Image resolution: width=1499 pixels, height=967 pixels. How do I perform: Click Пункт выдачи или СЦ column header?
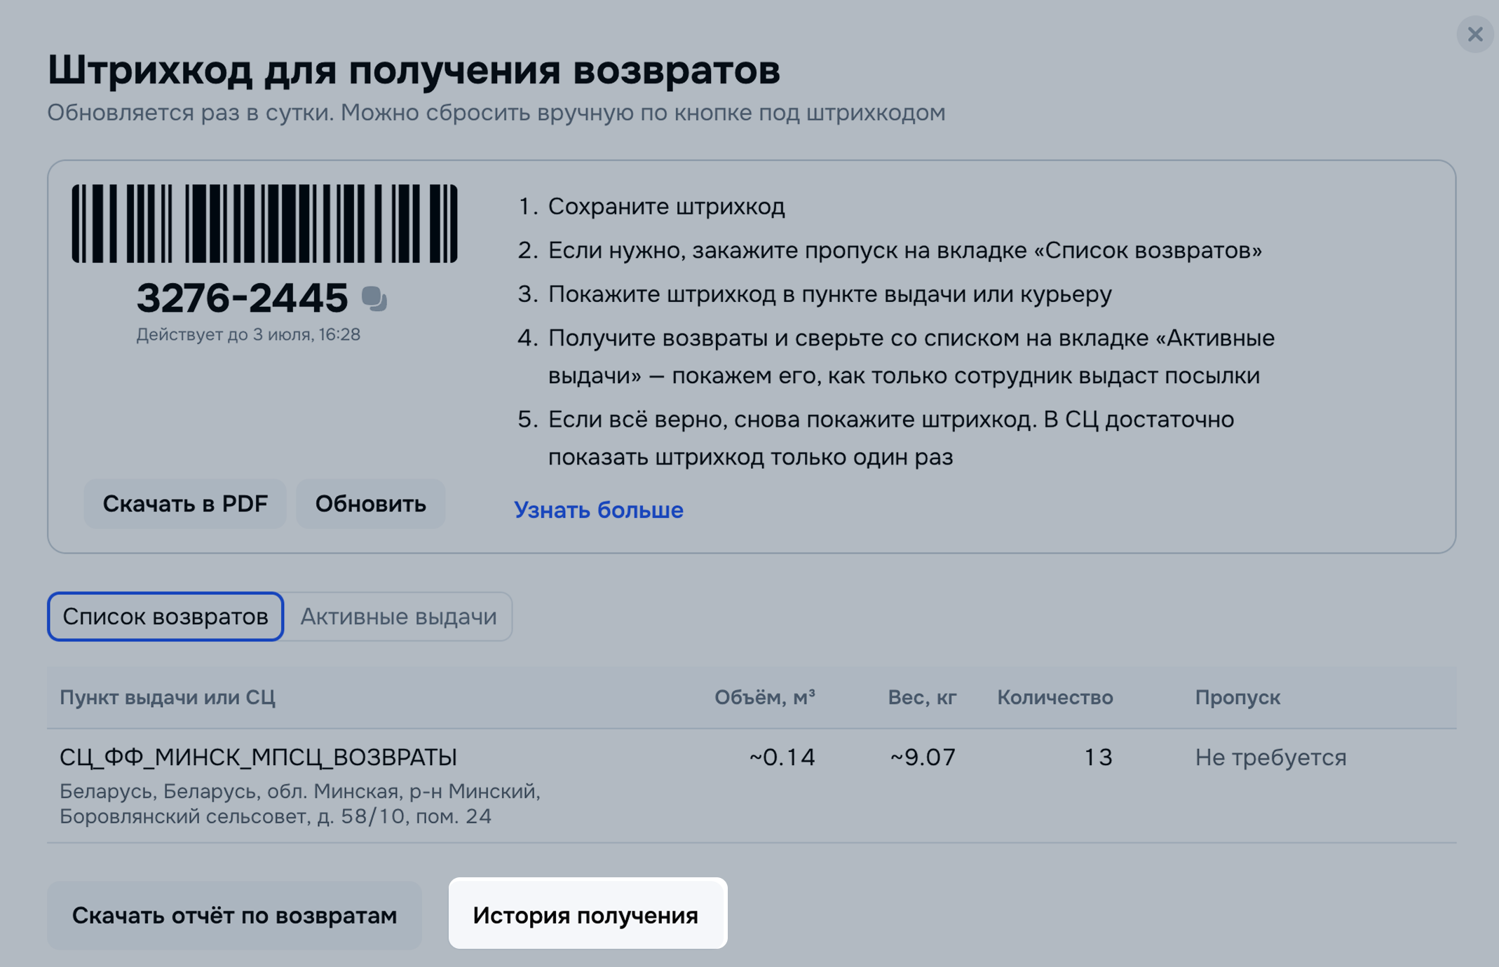pos(167,697)
